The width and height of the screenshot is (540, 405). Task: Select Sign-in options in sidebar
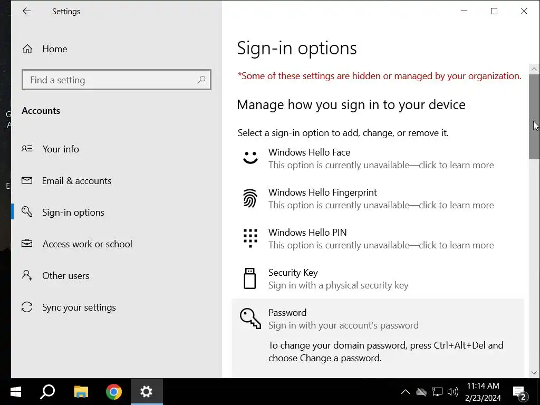117,212
